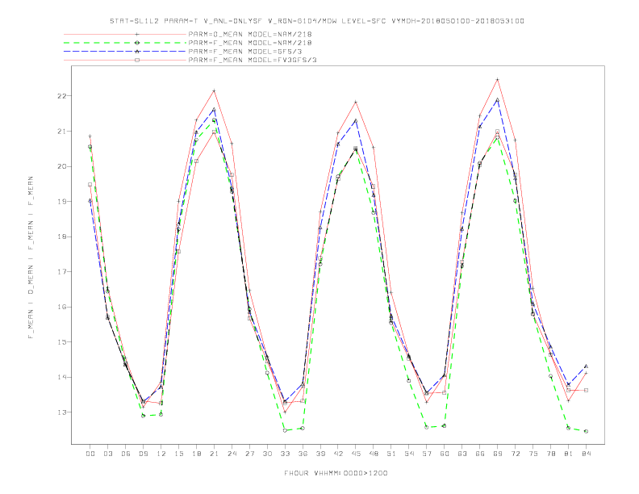Click x-axis forecast hour label 03
639x494 pixels.
point(107,454)
